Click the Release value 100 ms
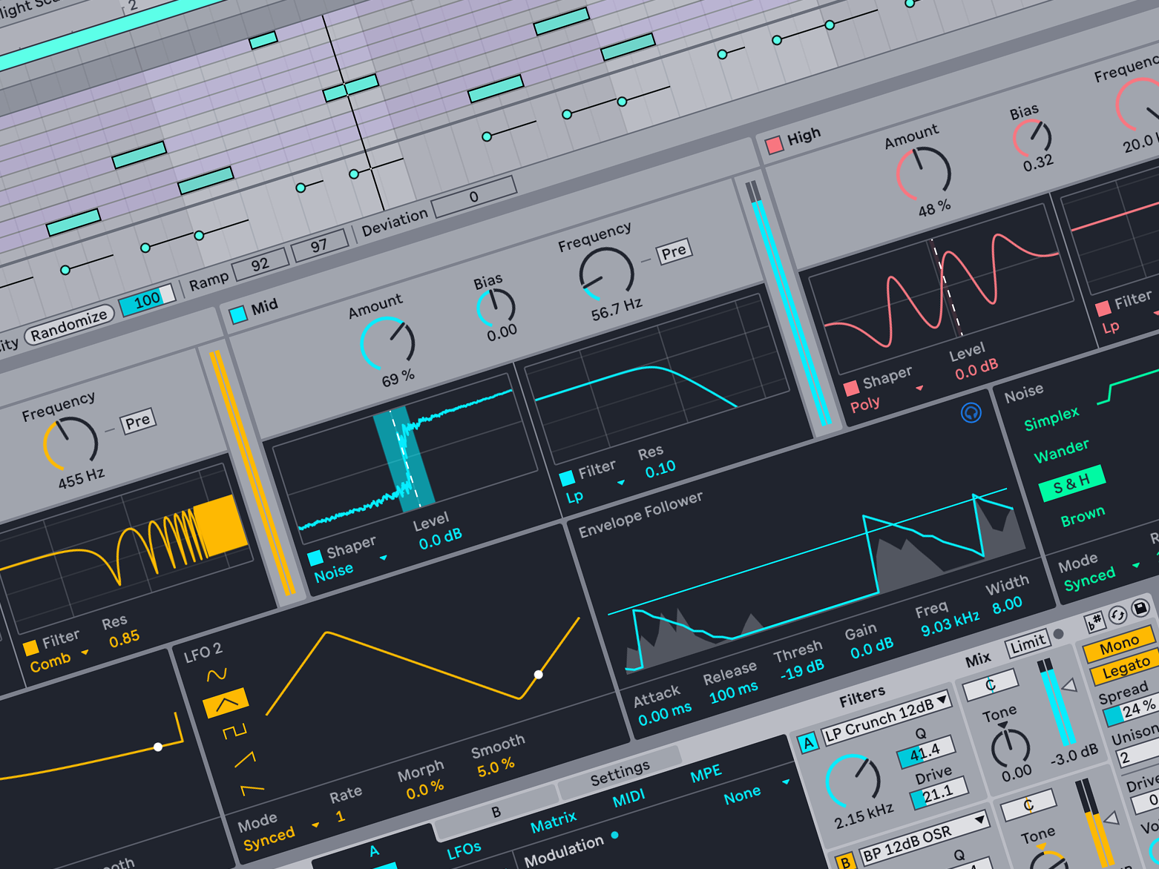Image resolution: width=1159 pixels, height=869 pixels. point(733,693)
